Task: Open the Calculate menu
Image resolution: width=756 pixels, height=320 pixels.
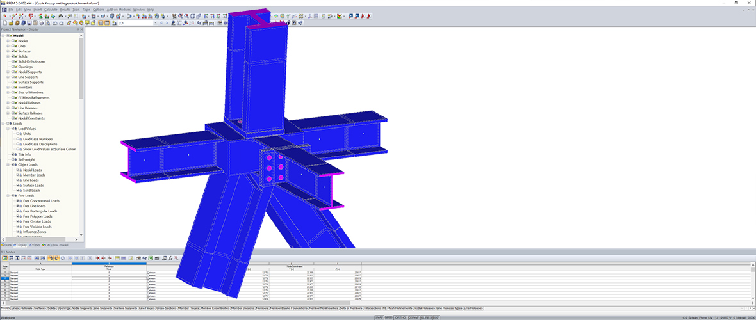Action: click(x=50, y=9)
